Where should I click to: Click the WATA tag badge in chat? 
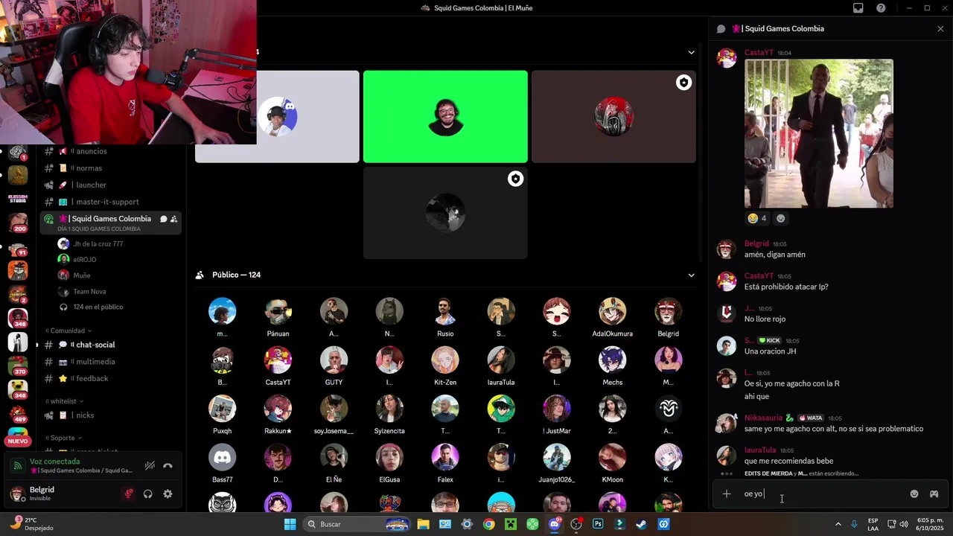810,418
